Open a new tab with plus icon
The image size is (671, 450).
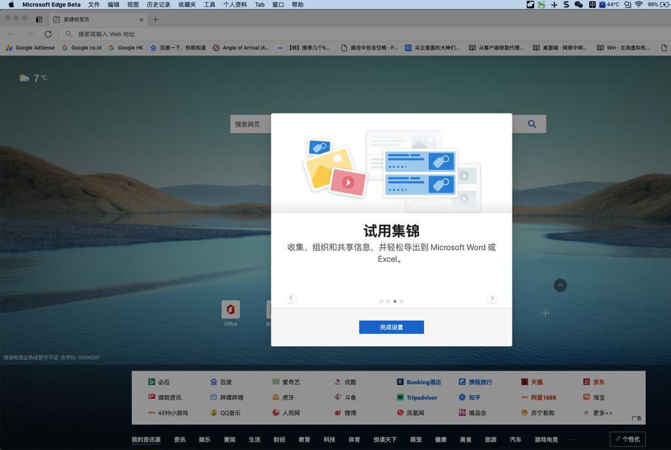click(156, 19)
